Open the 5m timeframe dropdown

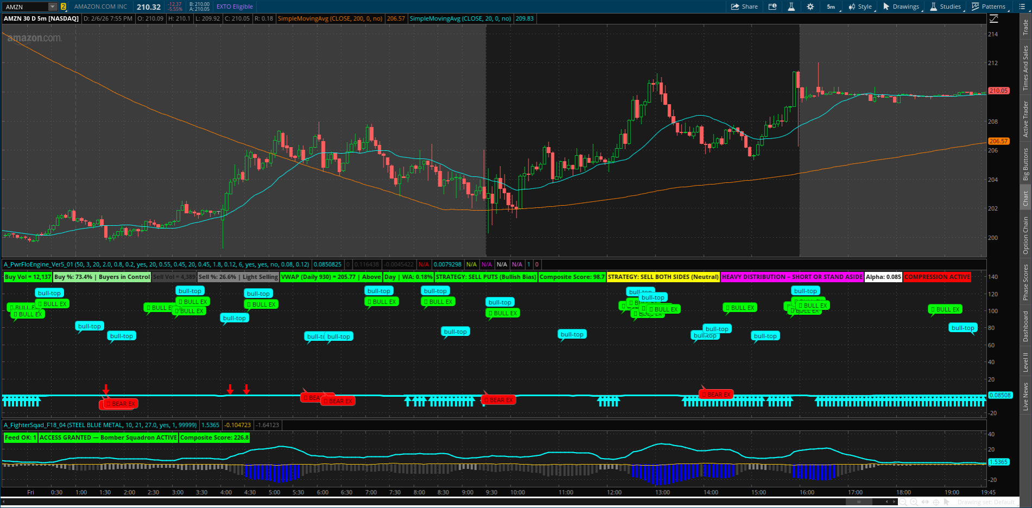click(x=832, y=7)
